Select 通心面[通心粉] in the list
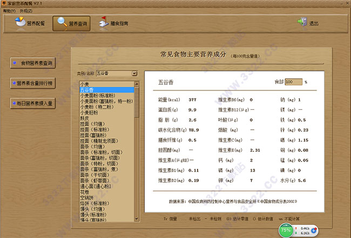The width and height of the screenshot is (351, 238). coord(106,186)
